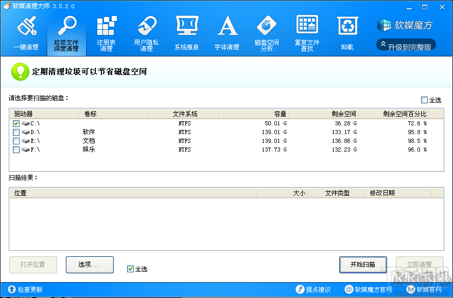Uncheck drive C:\ from scanning

(x=15, y=123)
